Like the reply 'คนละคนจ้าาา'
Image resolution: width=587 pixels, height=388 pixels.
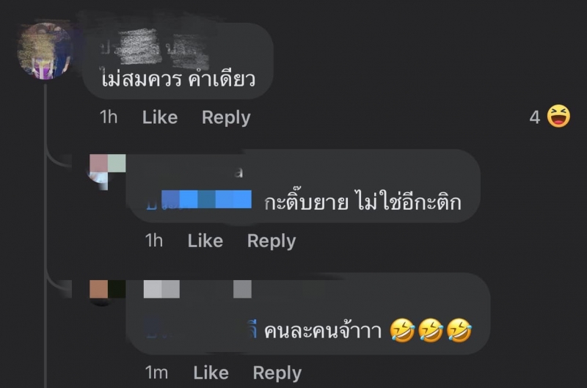pyautogui.click(x=211, y=373)
